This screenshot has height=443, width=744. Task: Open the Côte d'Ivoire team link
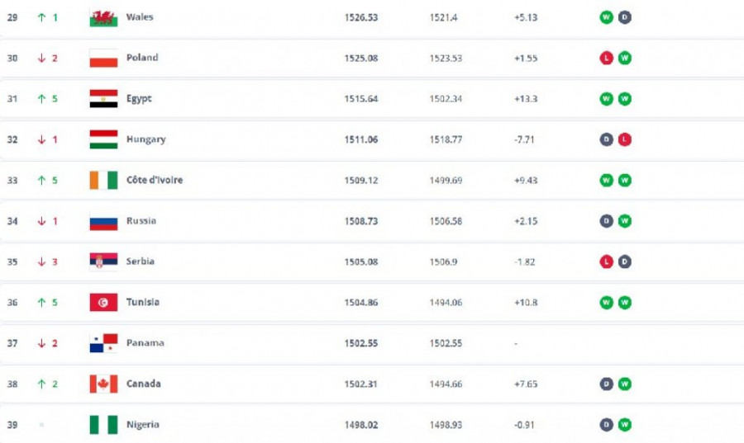pos(155,180)
